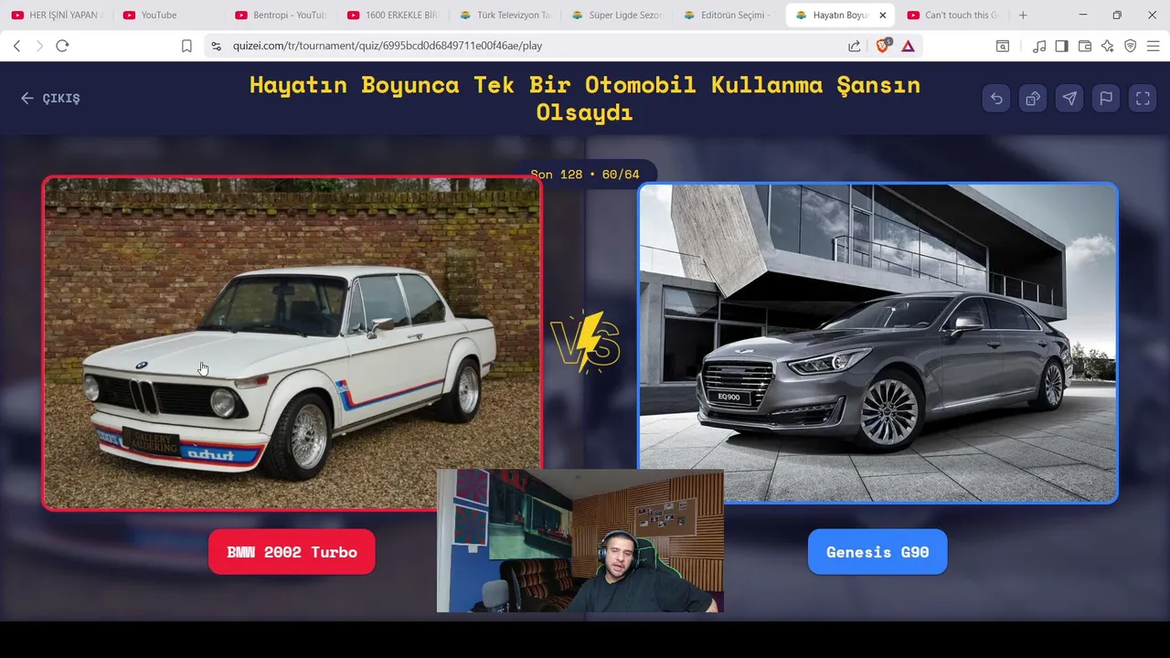Pick randomly with the dice icon
Image resolution: width=1170 pixels, height=658 pixels.
coord(1033,99)
